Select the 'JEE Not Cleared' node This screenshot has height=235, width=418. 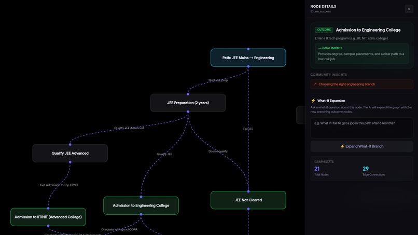[x=248, y=200]
